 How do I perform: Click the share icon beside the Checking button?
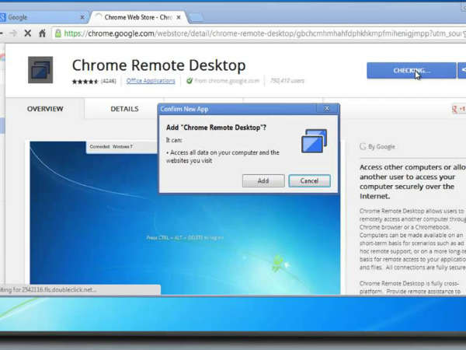462,71
